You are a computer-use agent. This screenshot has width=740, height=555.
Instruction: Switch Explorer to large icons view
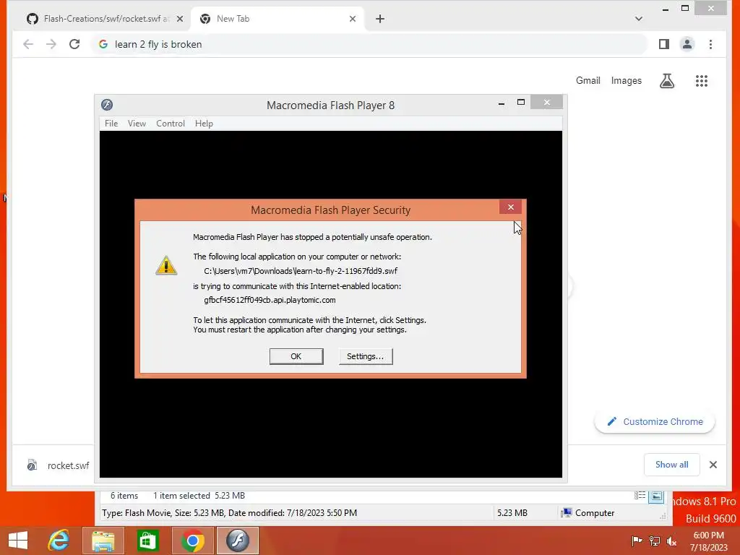tap(656, 496)
